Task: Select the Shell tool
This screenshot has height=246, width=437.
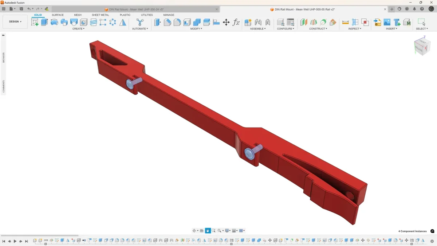Action: coord(187,22)
